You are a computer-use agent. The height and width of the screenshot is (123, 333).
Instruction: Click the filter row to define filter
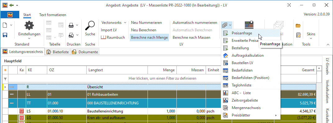tap(162, 78)
